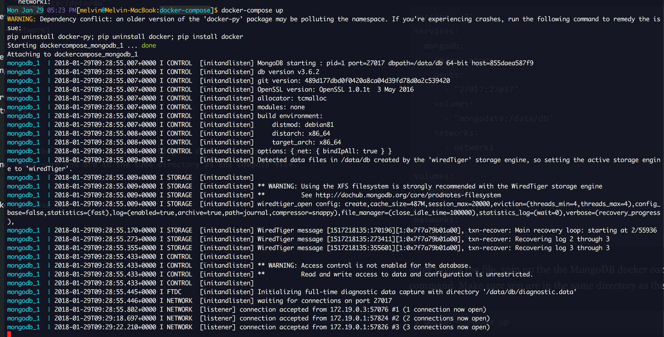The height and width of the screenshot is (337, 664).
Task: Click the 'MongoDB starting : pid=1' log text
Action: (301, 63)
